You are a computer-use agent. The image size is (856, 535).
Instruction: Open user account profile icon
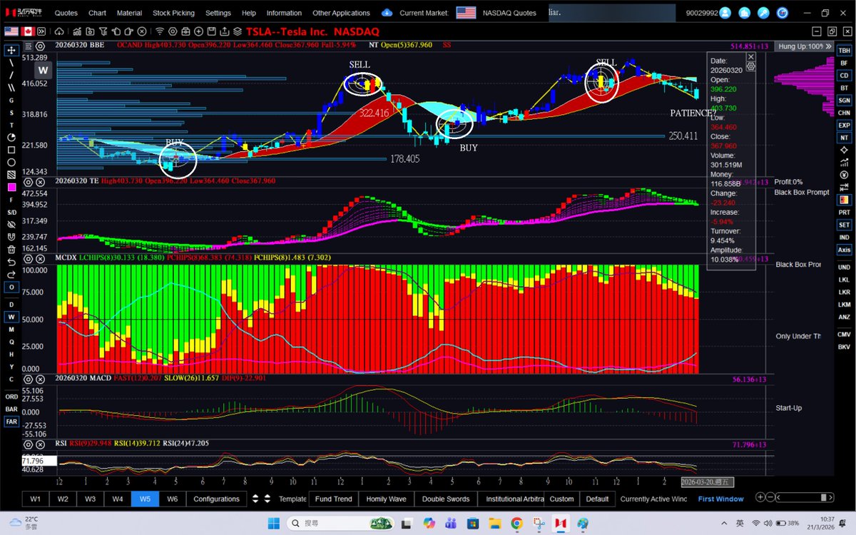click(x=725, y=13)
